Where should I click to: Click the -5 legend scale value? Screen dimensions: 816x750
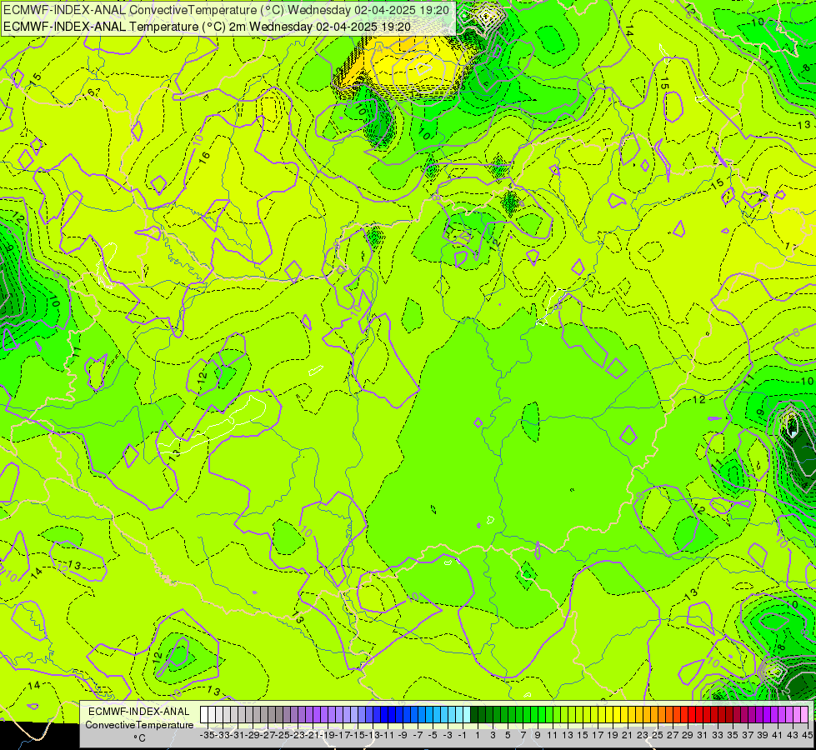[432, 735]
